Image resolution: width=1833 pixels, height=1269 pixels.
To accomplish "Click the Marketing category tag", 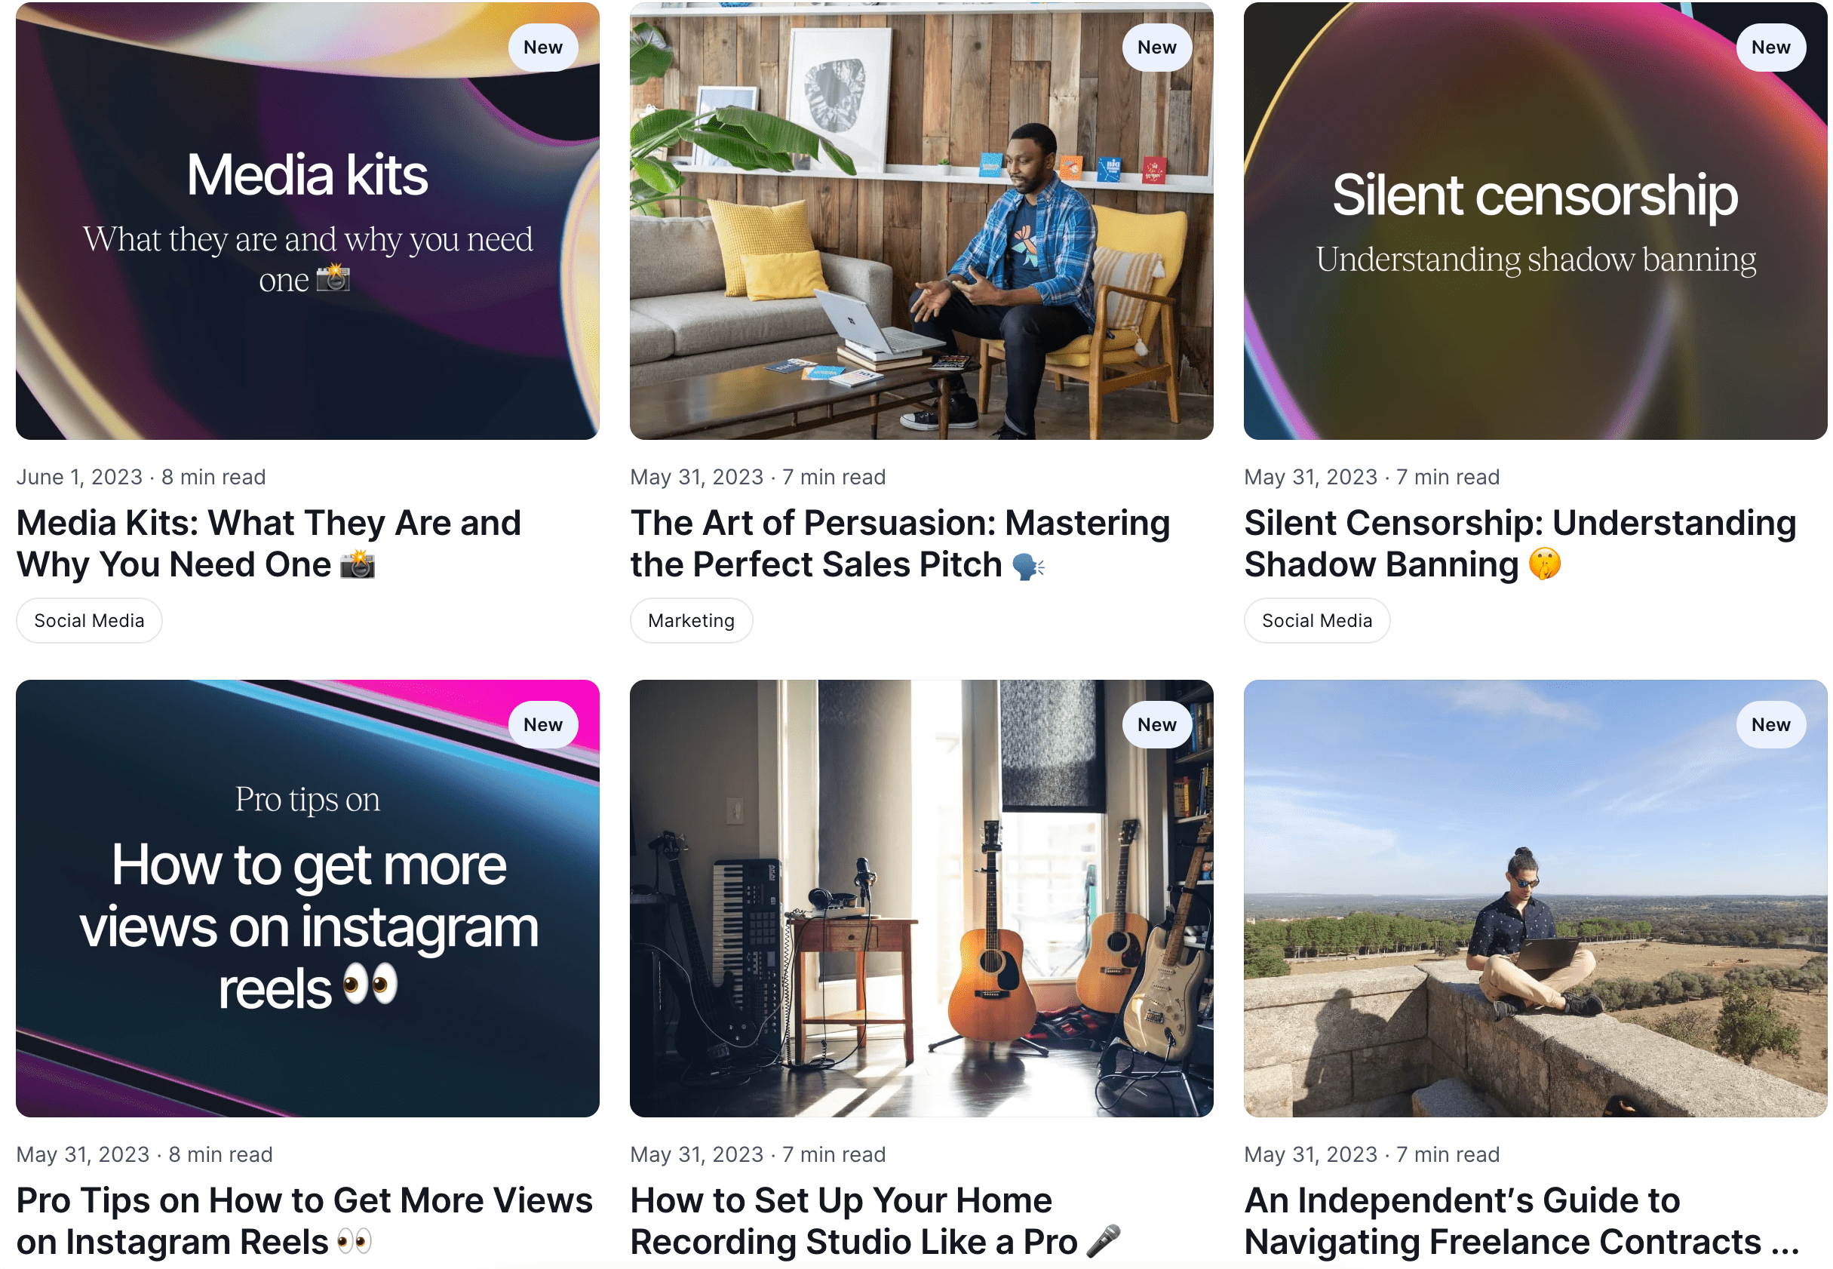I will click(690, 620).
